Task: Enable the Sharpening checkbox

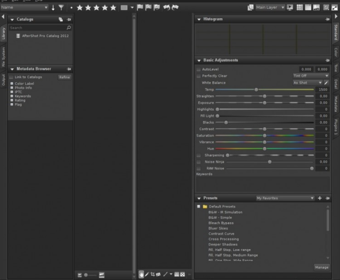Action: coord(198,155)
